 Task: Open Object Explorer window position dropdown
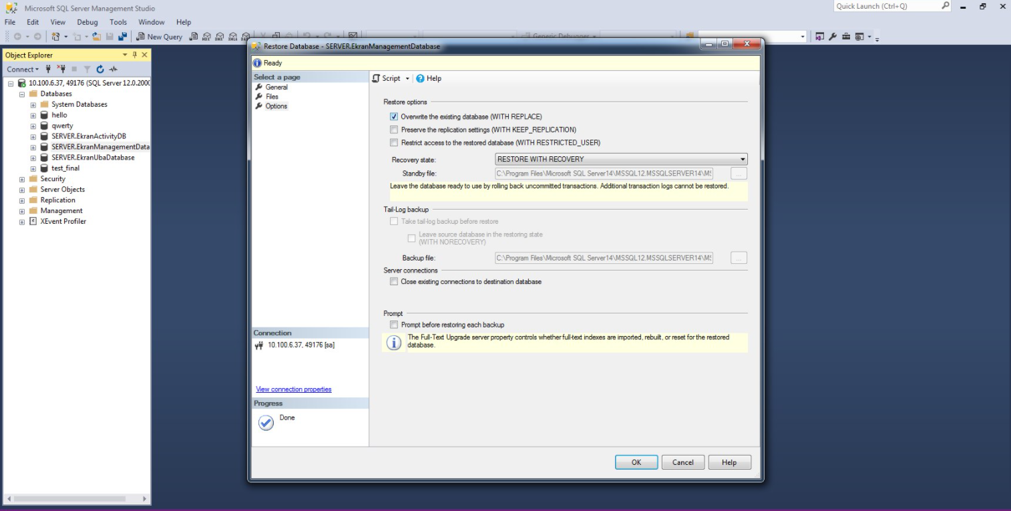125,55
